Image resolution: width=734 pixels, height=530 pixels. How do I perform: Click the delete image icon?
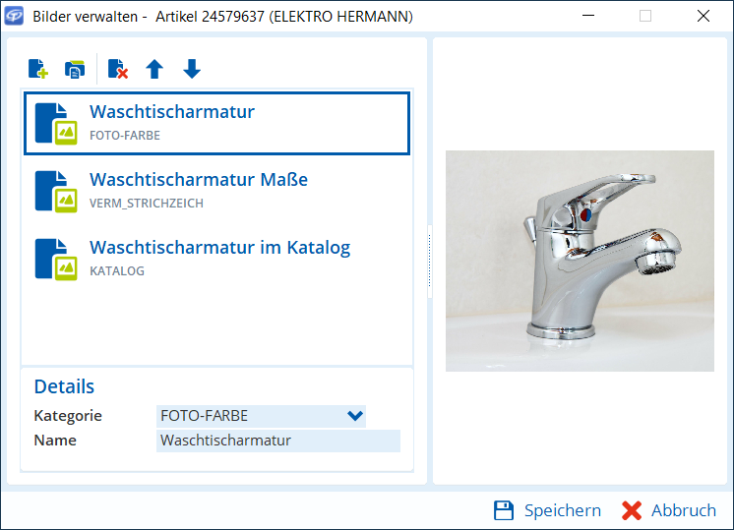tap(118, 69)
